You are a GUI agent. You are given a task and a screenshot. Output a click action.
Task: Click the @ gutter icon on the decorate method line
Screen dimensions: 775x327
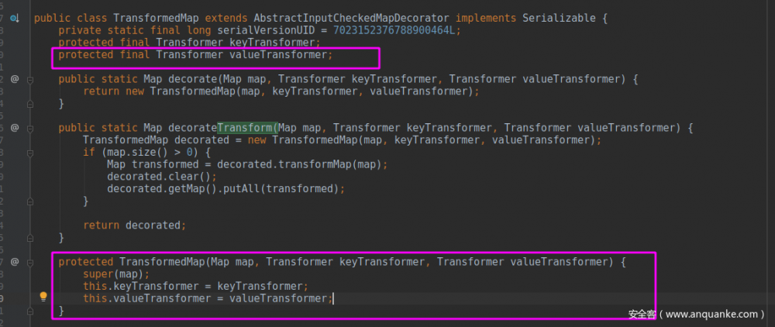click(x=15, y=79)
